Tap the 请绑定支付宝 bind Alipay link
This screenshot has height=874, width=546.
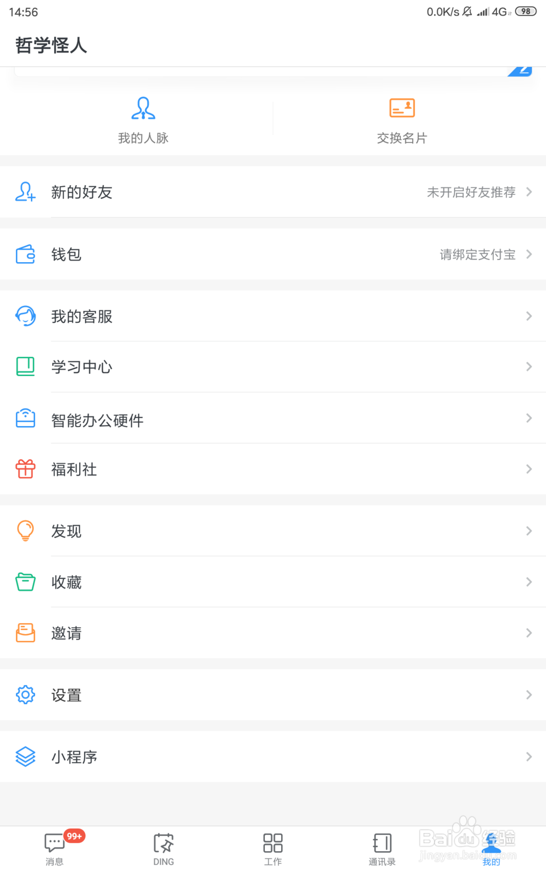point(477,255)
